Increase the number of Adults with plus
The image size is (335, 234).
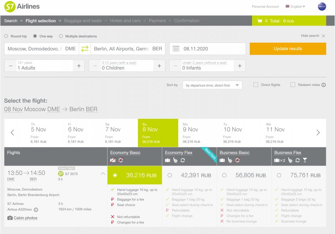tap(79, 66)
